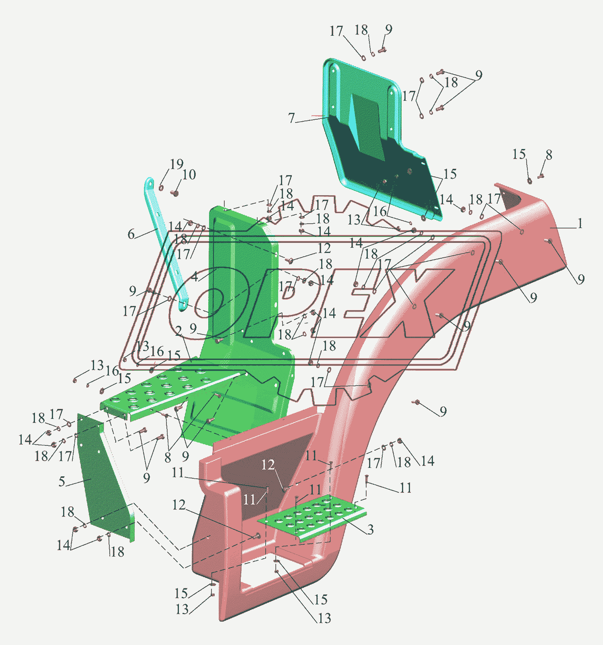Click label 6 pointing to cyan handrail
The height and width of the screenshot is (645, 603).
point(131,234)
